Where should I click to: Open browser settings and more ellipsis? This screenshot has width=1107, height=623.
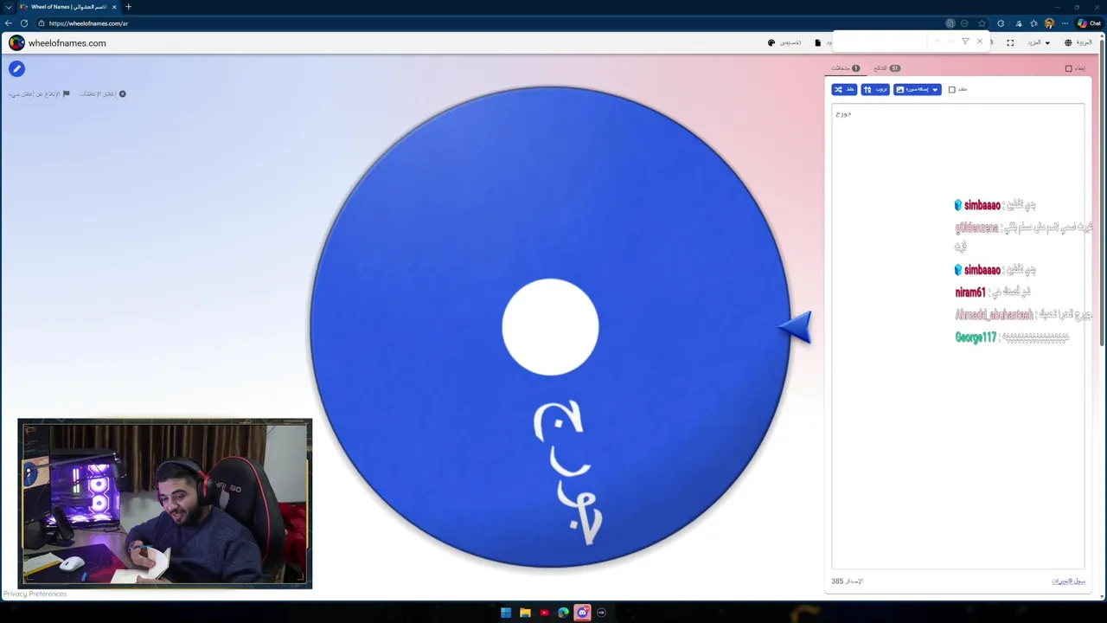pyautogui.click(x=1065, y=23)
